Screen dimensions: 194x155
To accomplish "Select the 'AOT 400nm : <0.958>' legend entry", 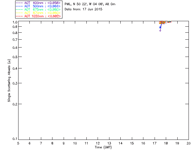I will click(x=38, y=3).
